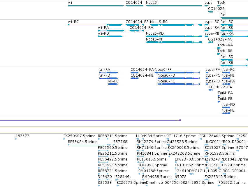The image size is (248, 187).
Task: Select transcript vri-RA
Action: [x=111, y=31]
